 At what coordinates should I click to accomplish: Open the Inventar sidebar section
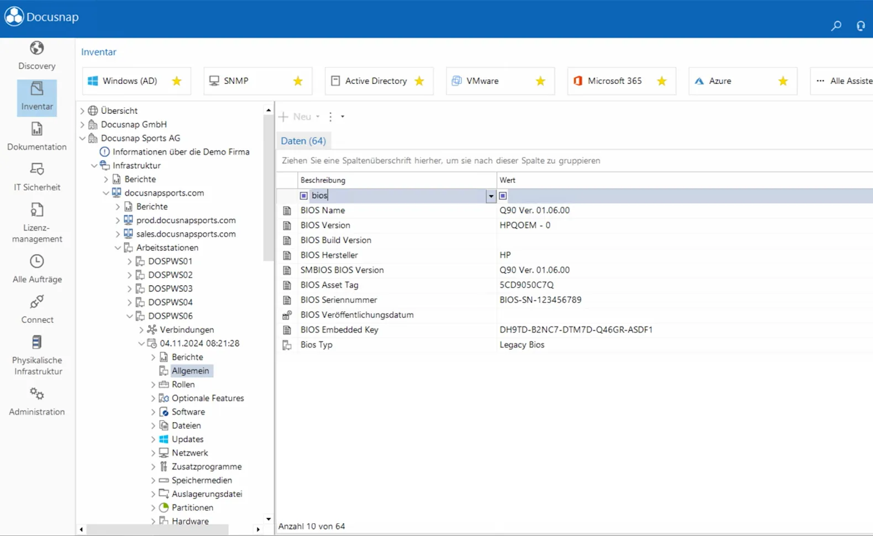pyautogui.click(x=36, y=97)
